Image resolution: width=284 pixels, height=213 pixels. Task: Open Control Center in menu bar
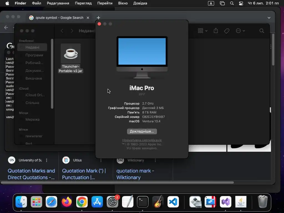coord(241,3)
